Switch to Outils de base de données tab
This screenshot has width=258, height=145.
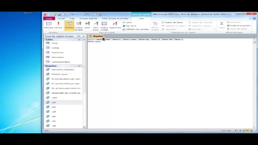click(x=115, y=19)
